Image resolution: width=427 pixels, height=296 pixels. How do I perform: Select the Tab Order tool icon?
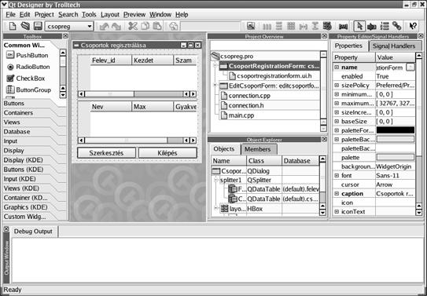coord(385,27)
